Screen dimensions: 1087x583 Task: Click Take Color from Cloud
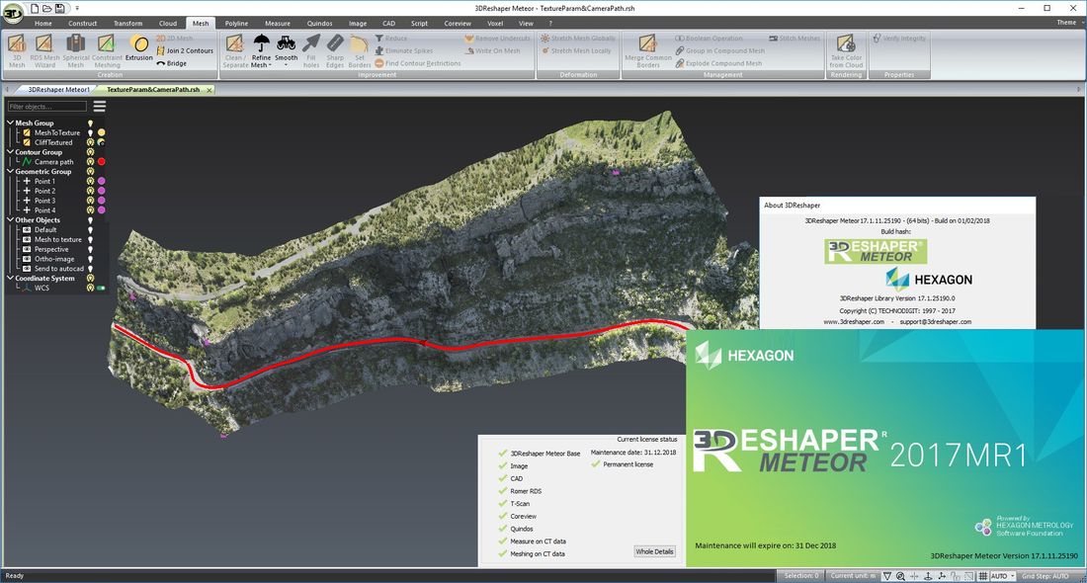click(846, 50)
